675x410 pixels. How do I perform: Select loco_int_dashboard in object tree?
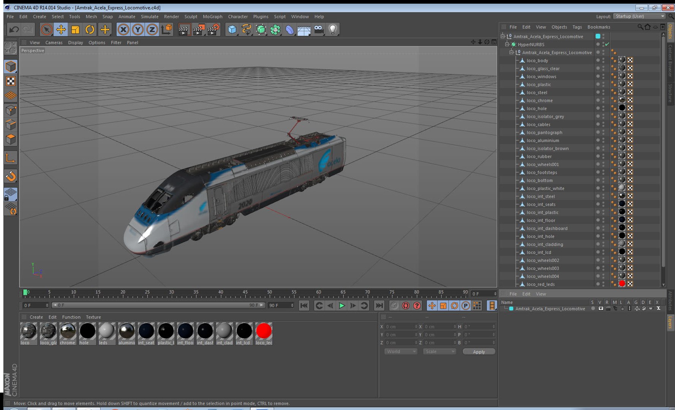coord(547,228)
